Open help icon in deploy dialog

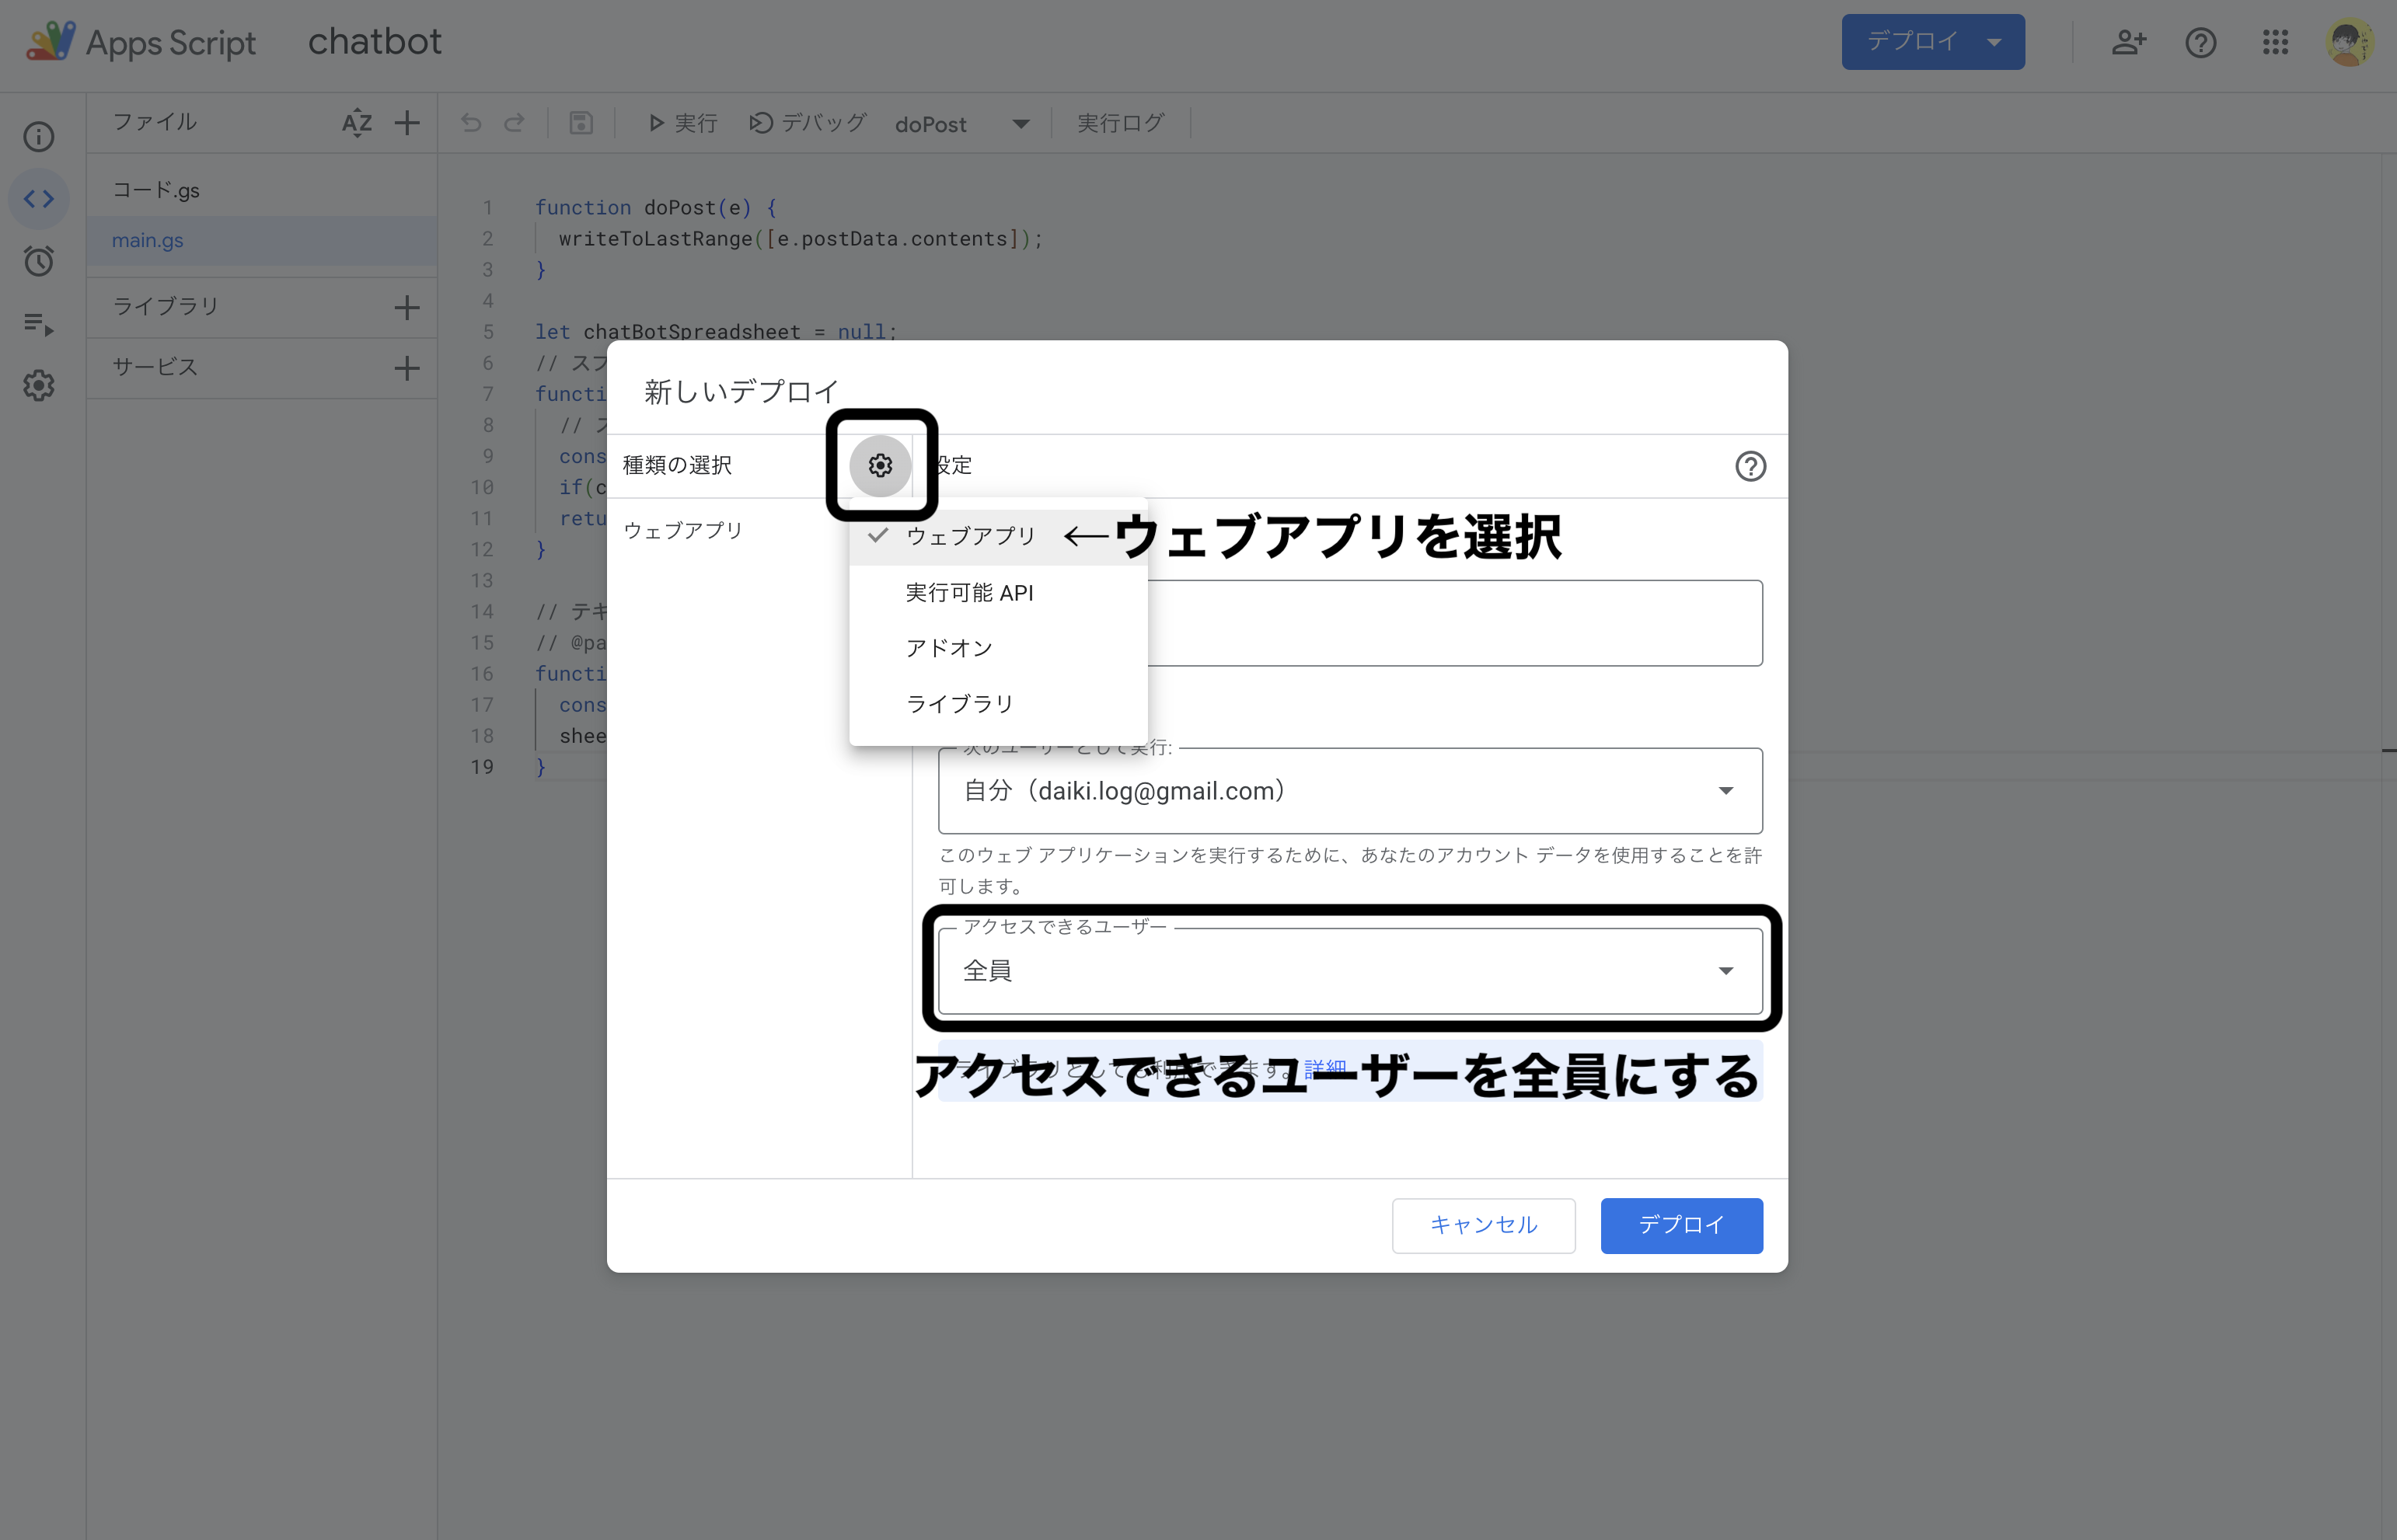click(1750, 466)
